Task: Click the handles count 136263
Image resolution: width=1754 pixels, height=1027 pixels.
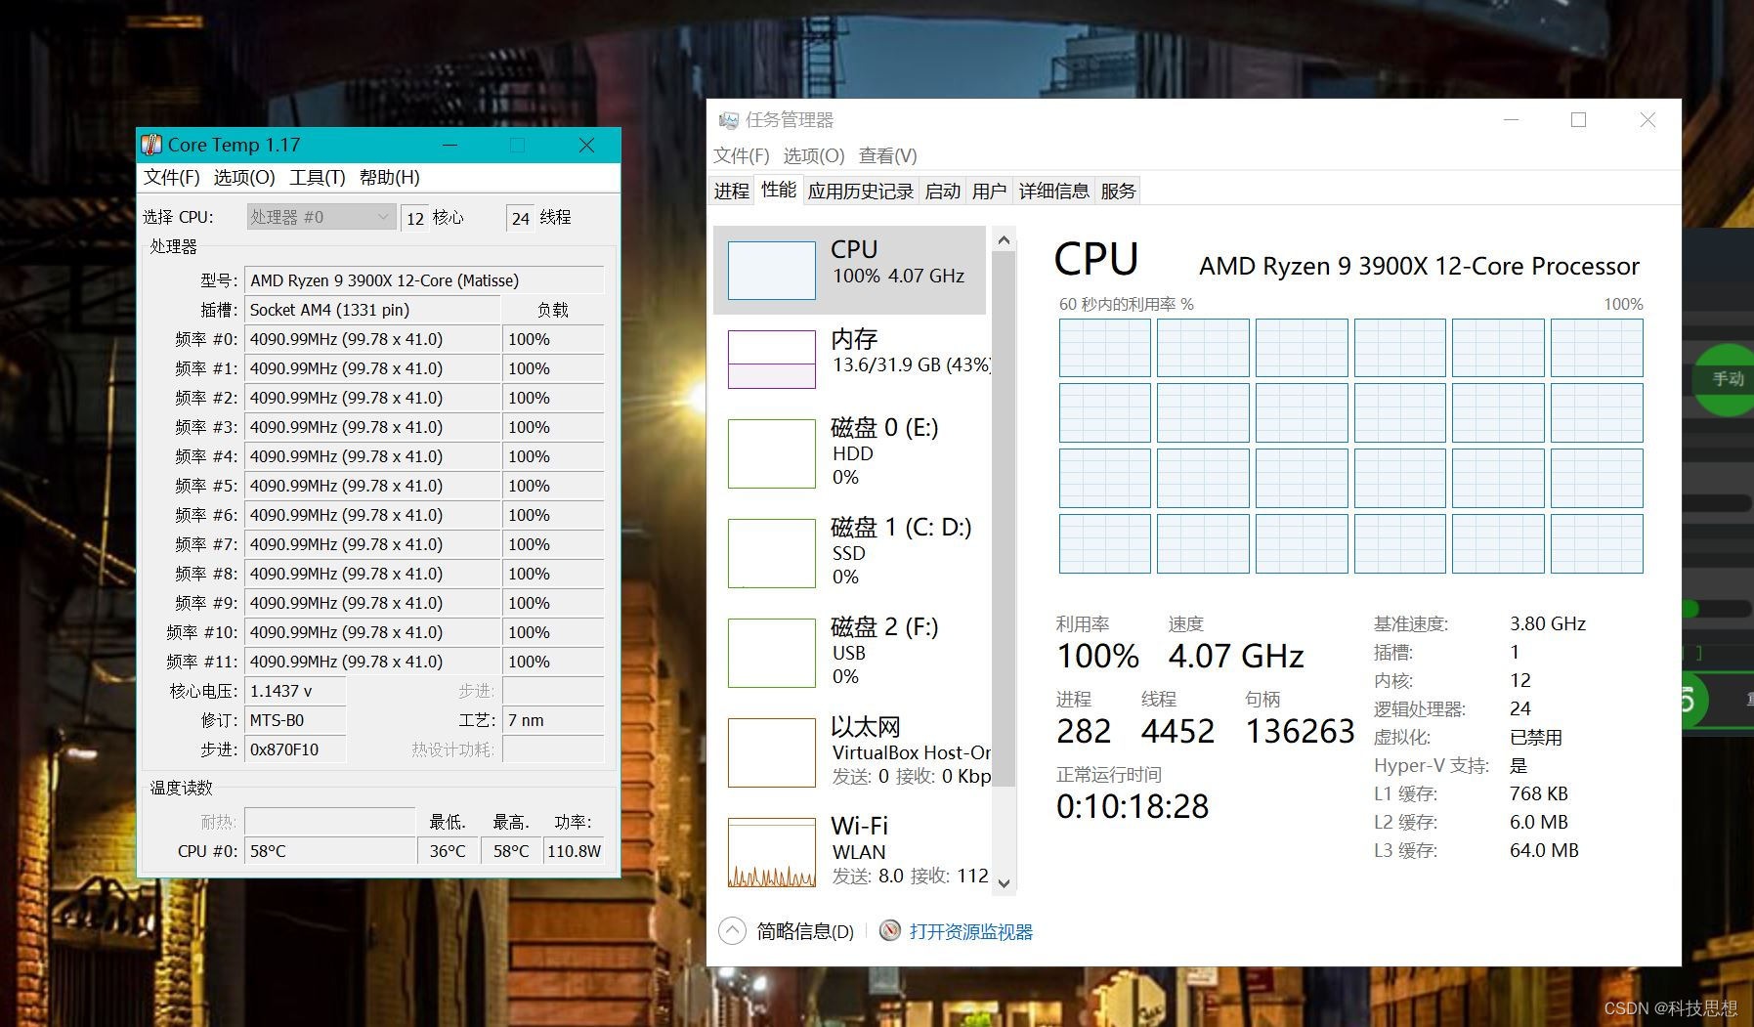Action: 1301,731
